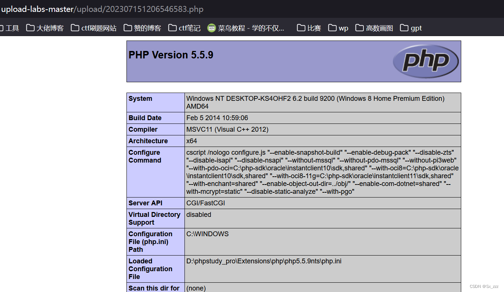Open the ctf笔记 bookmark folder
This screenshot has height=292, width=504.
click(x=184, y=28)
